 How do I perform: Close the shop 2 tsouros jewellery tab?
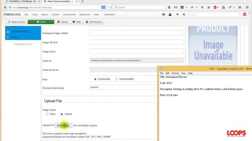tap(77, 1)
